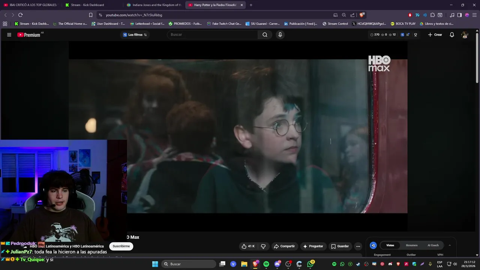Click the share page icon in address bar
Image resolution: width=480 pixels, height=270 pixels.
coord(352,15)
